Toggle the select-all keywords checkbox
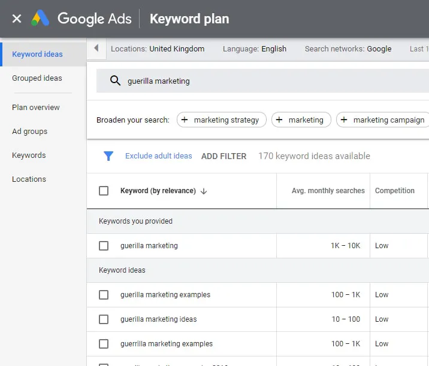The width and height of the screenshot is (429, 366). [x=104, y=191]
